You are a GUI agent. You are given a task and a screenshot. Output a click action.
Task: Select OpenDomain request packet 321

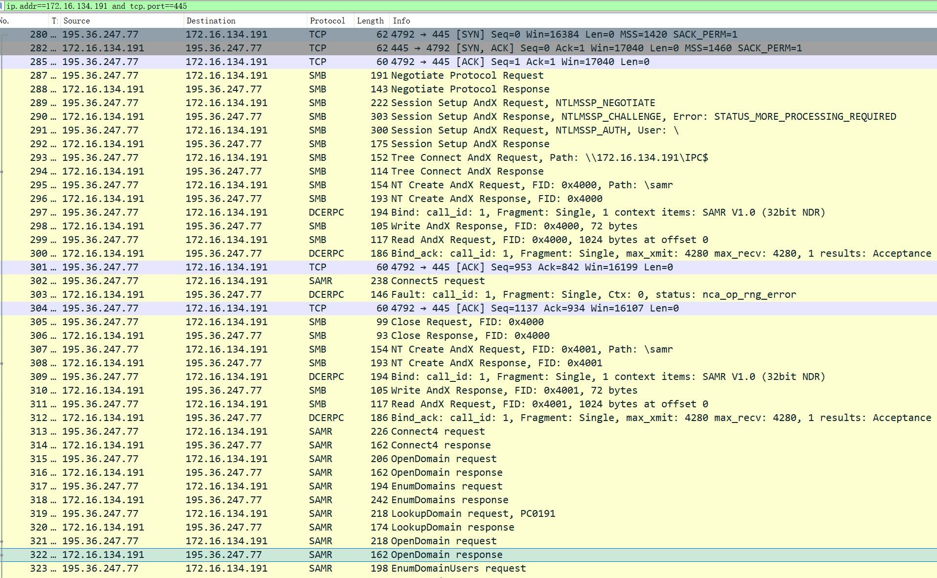click(468, 541)
